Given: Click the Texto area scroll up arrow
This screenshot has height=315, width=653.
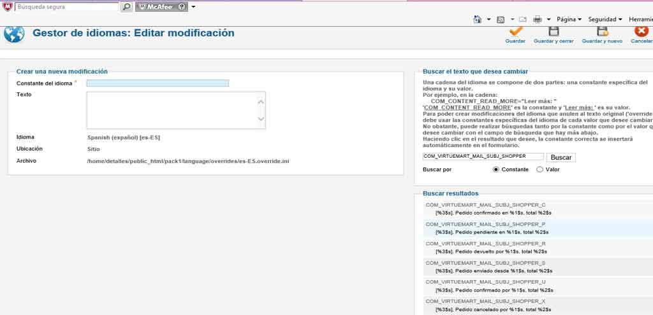Looking at the screenshot, I should (x=261, y=101).
